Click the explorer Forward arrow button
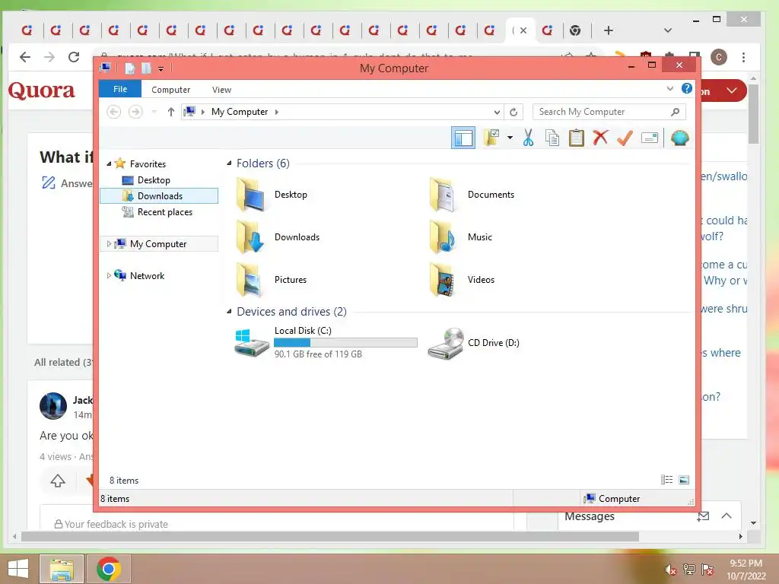779x584 pixels. pos(135,112)
